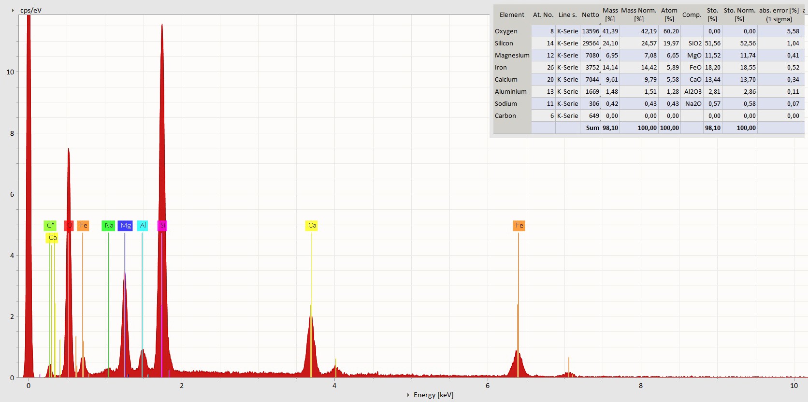The width and height of the screenshot is (808, 402).
Task: Select the magenta Si element label
Action: (x=162, y=226)
